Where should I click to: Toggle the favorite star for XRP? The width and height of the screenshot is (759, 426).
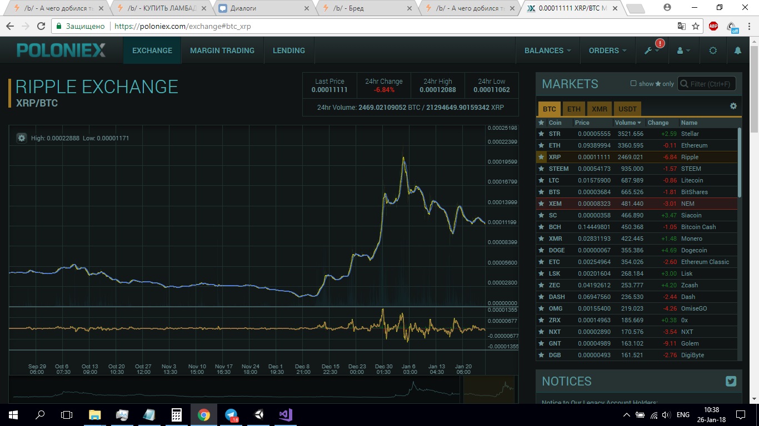coord(541,157)
